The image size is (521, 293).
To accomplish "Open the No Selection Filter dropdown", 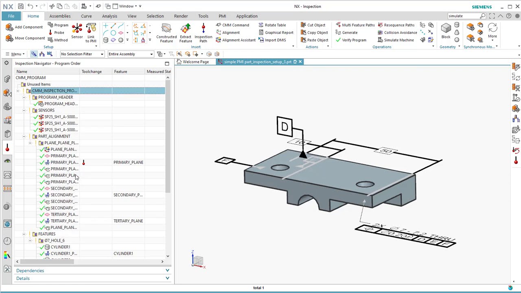I will (x=82, y=54).
